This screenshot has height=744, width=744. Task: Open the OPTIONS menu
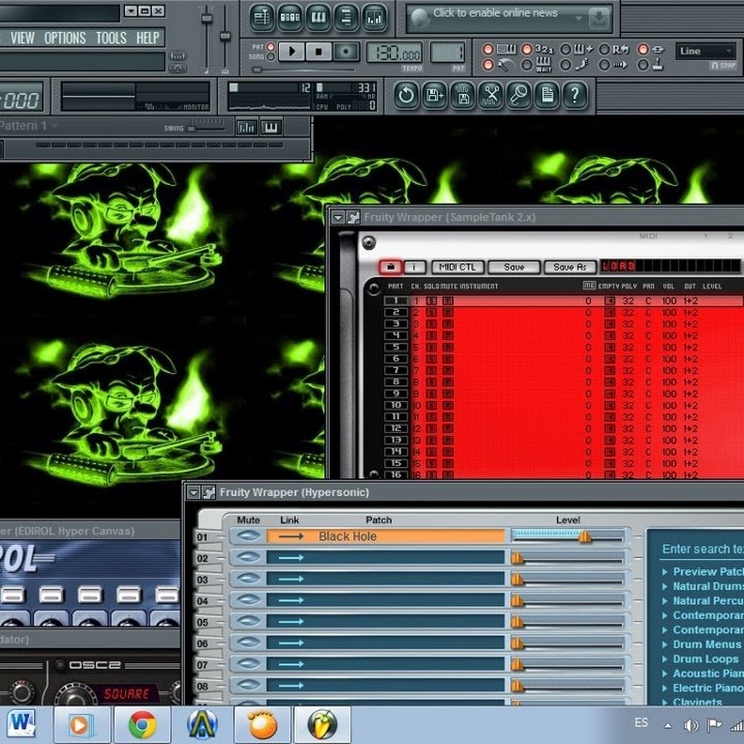(64, 38)
